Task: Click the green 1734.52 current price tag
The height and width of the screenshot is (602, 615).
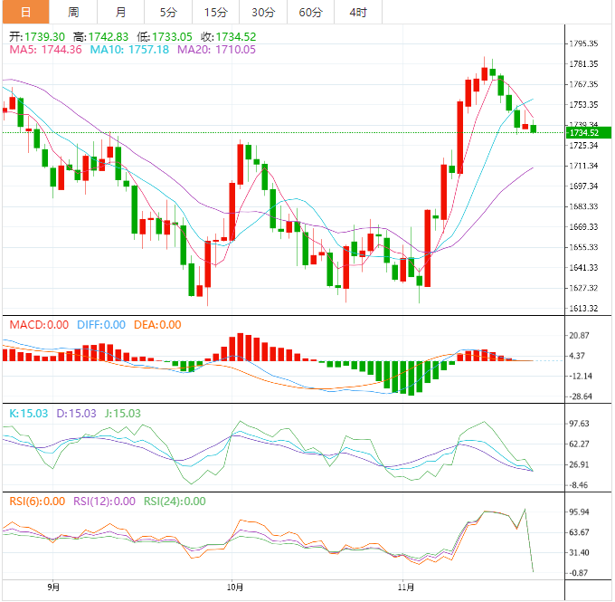Action: (589, 133)
